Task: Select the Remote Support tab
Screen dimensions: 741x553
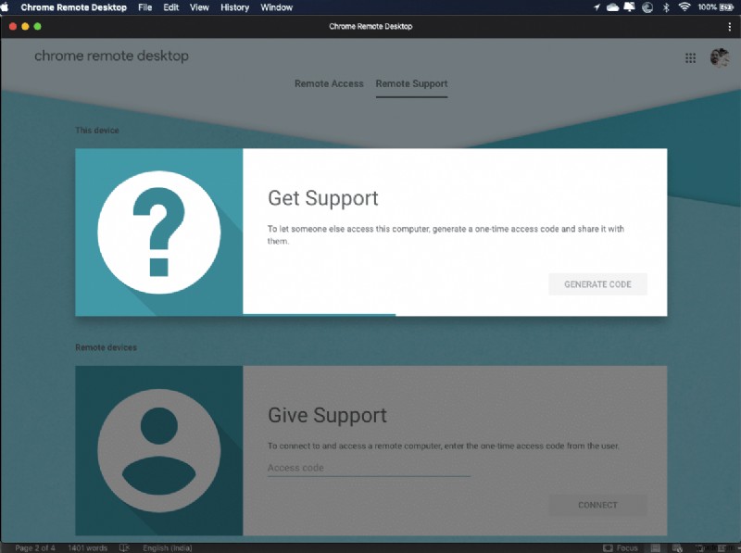Action: 411,83
